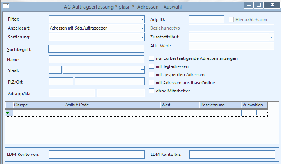Enable the Hierarchiebaum checkbox
This screenshot has height=164, width=281.
pos(231,20)
